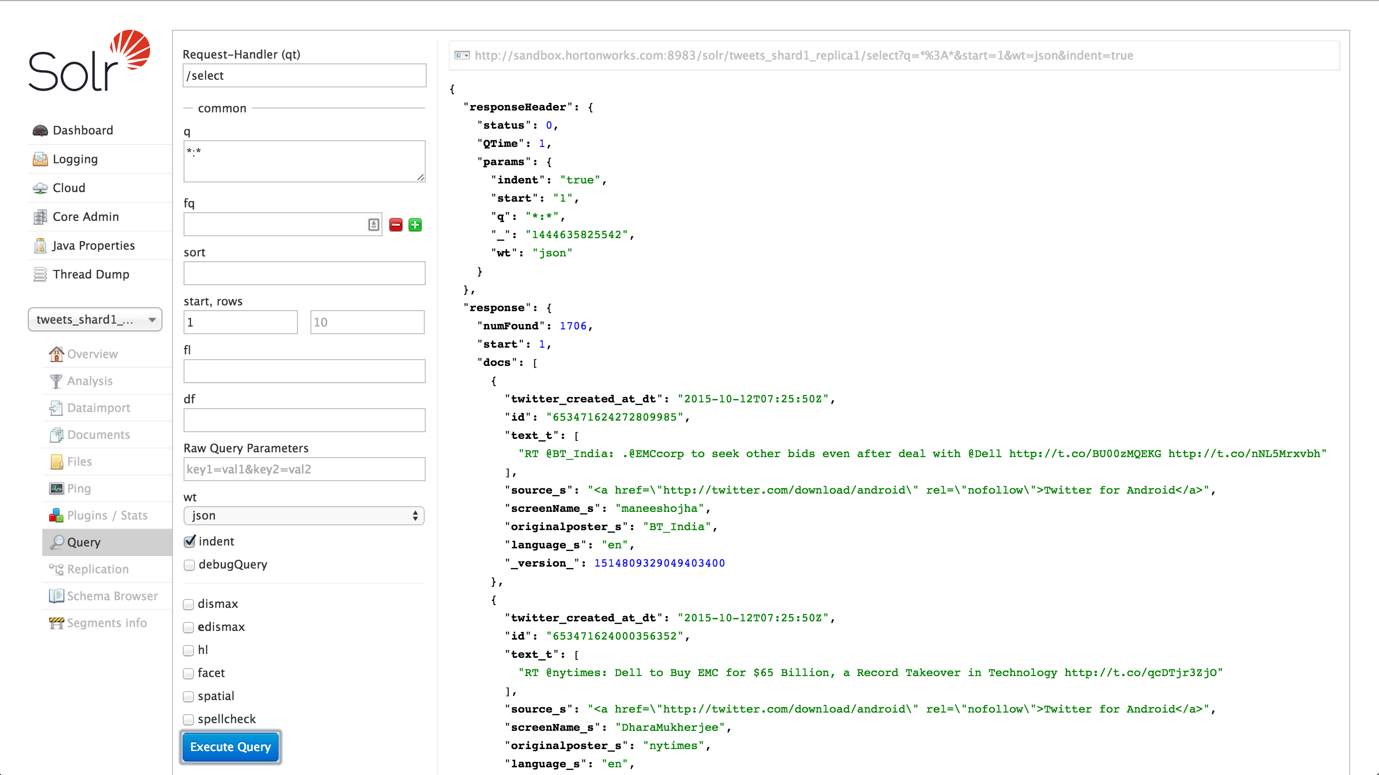This screenshot has height=775, width=1379.
Task: Open the sandbox.hortonworks.com query URL link
Action: [803, 56]
